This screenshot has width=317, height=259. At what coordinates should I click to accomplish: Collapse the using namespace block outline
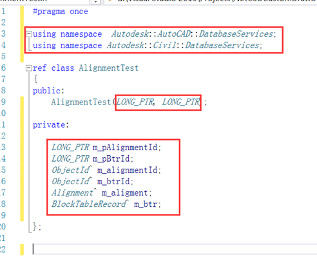click(29, 34)
